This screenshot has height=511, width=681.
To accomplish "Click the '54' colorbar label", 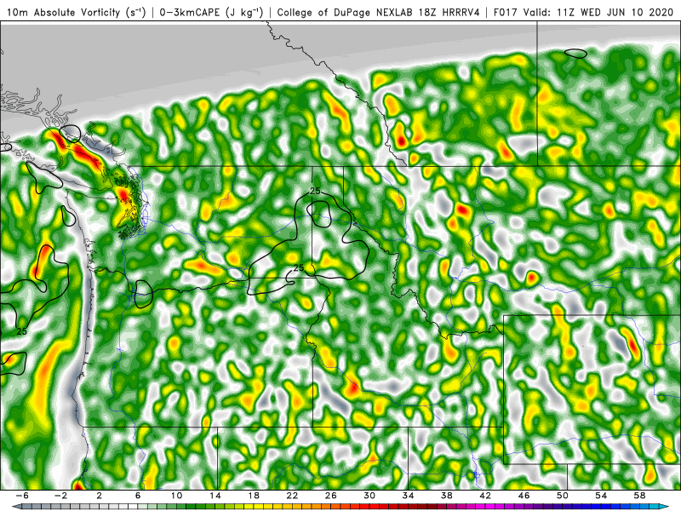I will [601, 496].
